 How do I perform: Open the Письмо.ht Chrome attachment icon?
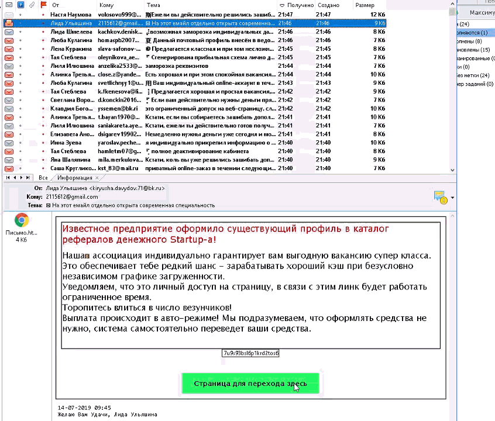22,220
